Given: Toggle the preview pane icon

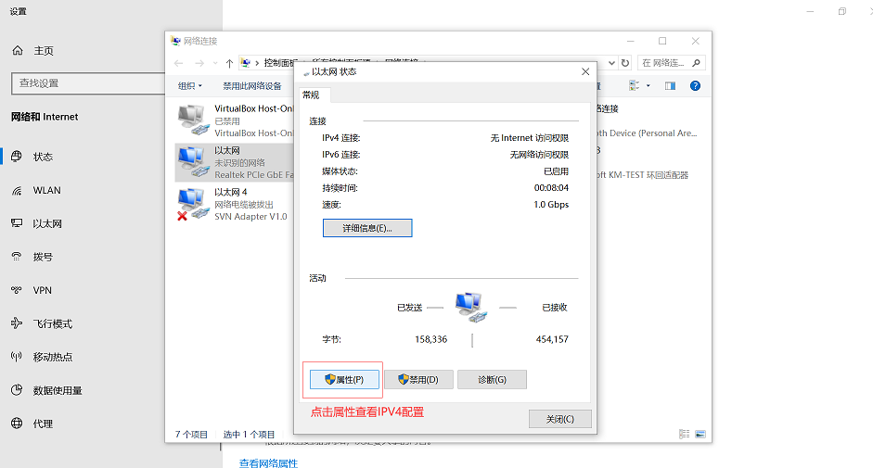Looking at the screenshot, I should 669,86.
